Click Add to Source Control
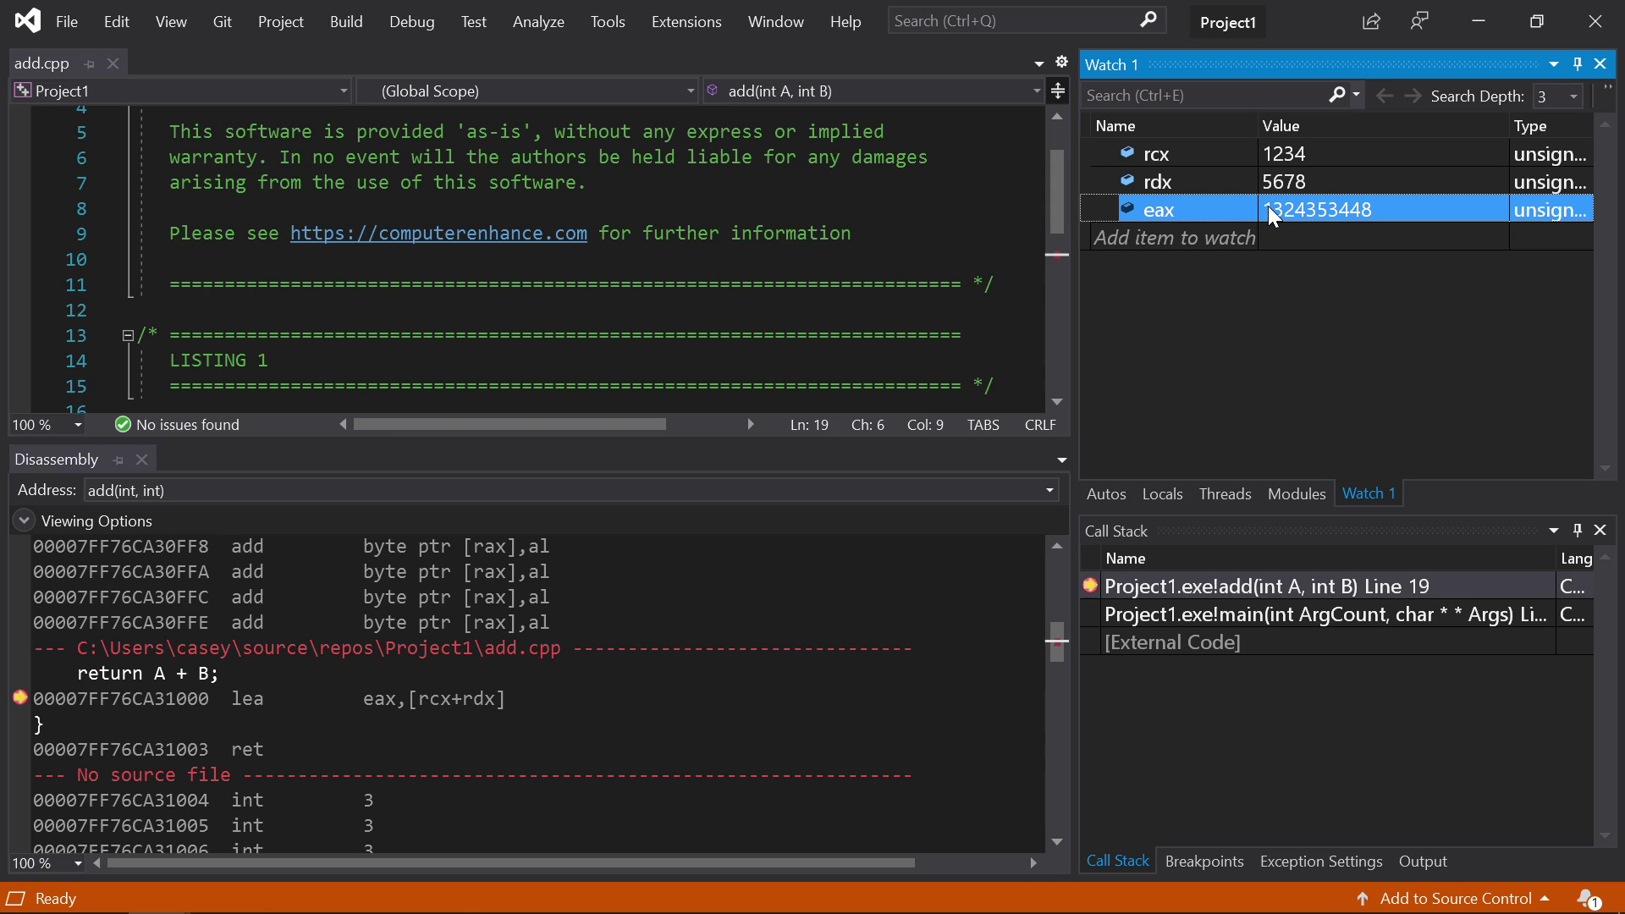 pos(1455,898)
